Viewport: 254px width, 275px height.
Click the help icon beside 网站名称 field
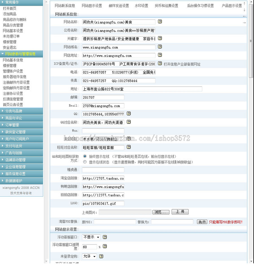coord(160,22)
